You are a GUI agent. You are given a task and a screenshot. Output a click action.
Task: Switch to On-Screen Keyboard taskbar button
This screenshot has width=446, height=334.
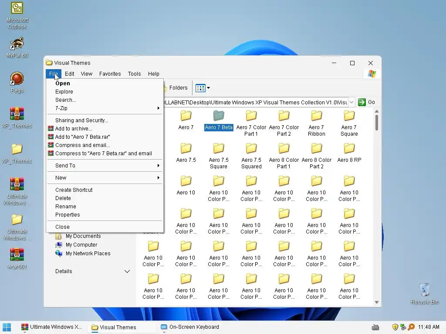[190, 327]
